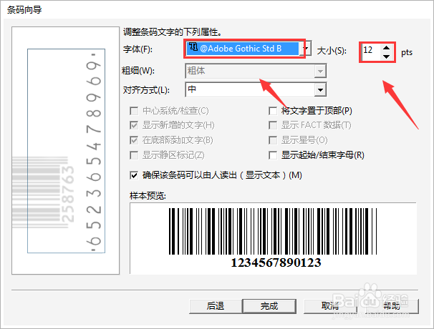
Task: Click the 大小 size field showing 12
Action: (371, 51)
